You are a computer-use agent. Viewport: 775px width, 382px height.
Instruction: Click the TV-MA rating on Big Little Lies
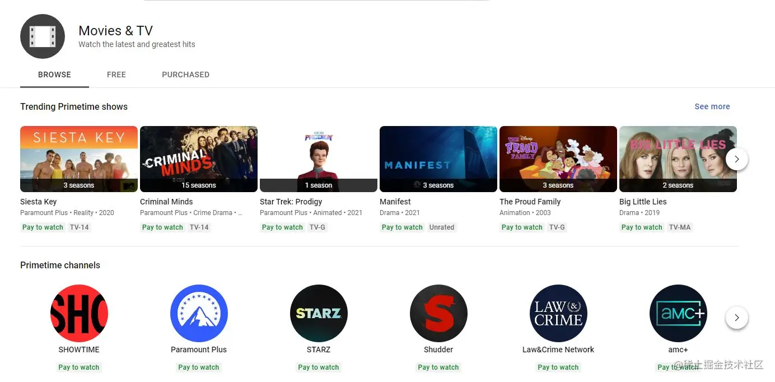click(680, 227)
